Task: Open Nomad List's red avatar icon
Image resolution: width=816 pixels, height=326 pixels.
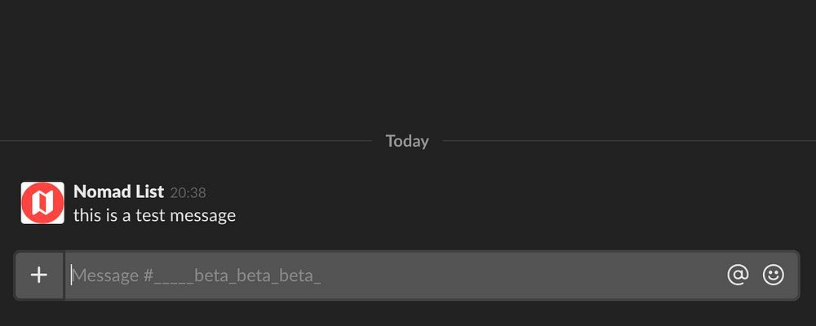Action: click(x=42, y=203)
